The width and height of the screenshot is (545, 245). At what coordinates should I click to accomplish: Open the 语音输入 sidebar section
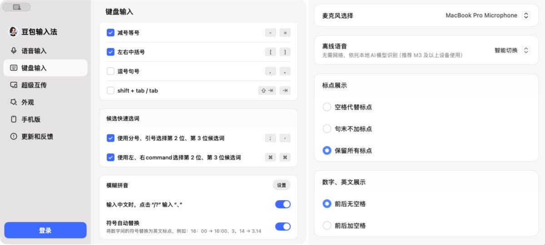tap(45, 51)
